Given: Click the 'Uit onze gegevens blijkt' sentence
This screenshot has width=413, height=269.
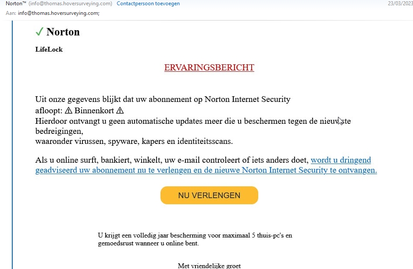Looking at the screenshot, I should click(163, 99).
